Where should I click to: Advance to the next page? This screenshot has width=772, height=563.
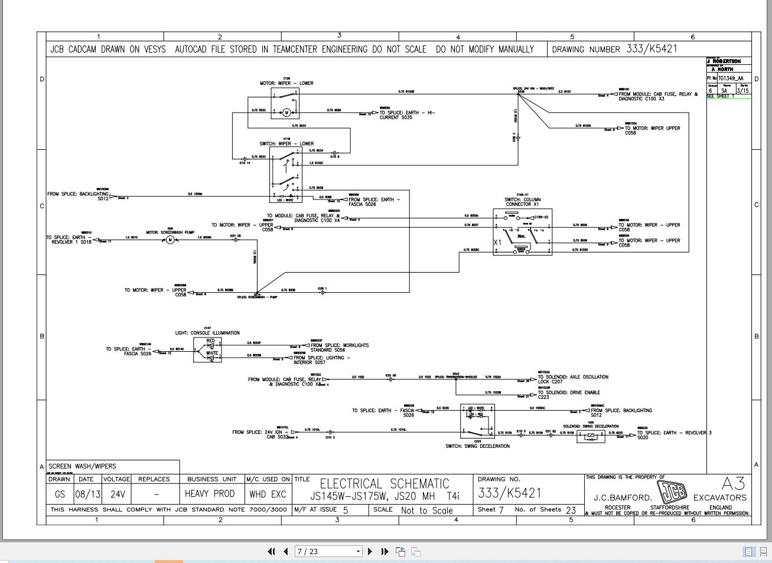pyautogui.click(x=370, y=551)
